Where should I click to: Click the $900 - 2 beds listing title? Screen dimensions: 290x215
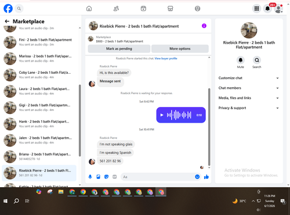119,41
